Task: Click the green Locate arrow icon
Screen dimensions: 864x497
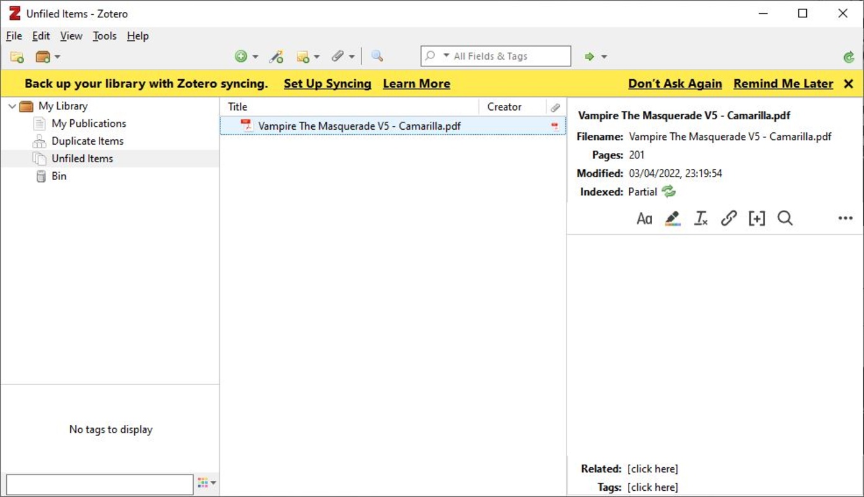Action: (x=589, y=57)
